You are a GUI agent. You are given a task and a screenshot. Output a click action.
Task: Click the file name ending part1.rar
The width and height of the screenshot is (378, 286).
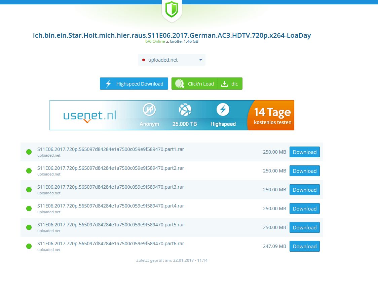pyautogui.click(x=111, y=149)
